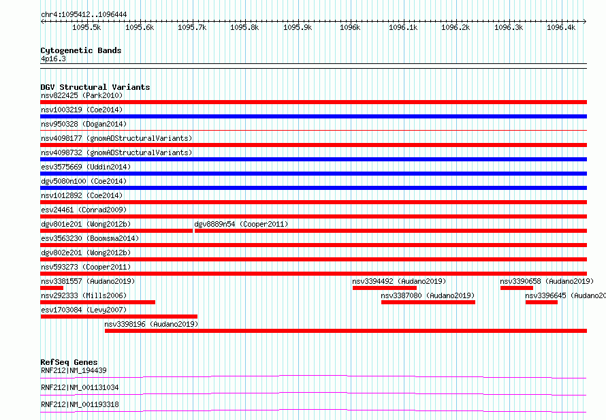Click the 1095.7k ruler tick label
The height and width of the screenshot is (420, 606).
pos(192,27)
